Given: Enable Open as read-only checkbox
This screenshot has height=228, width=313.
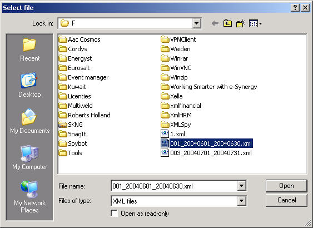Looking at the screenshot, I should (x=114, y=213).
